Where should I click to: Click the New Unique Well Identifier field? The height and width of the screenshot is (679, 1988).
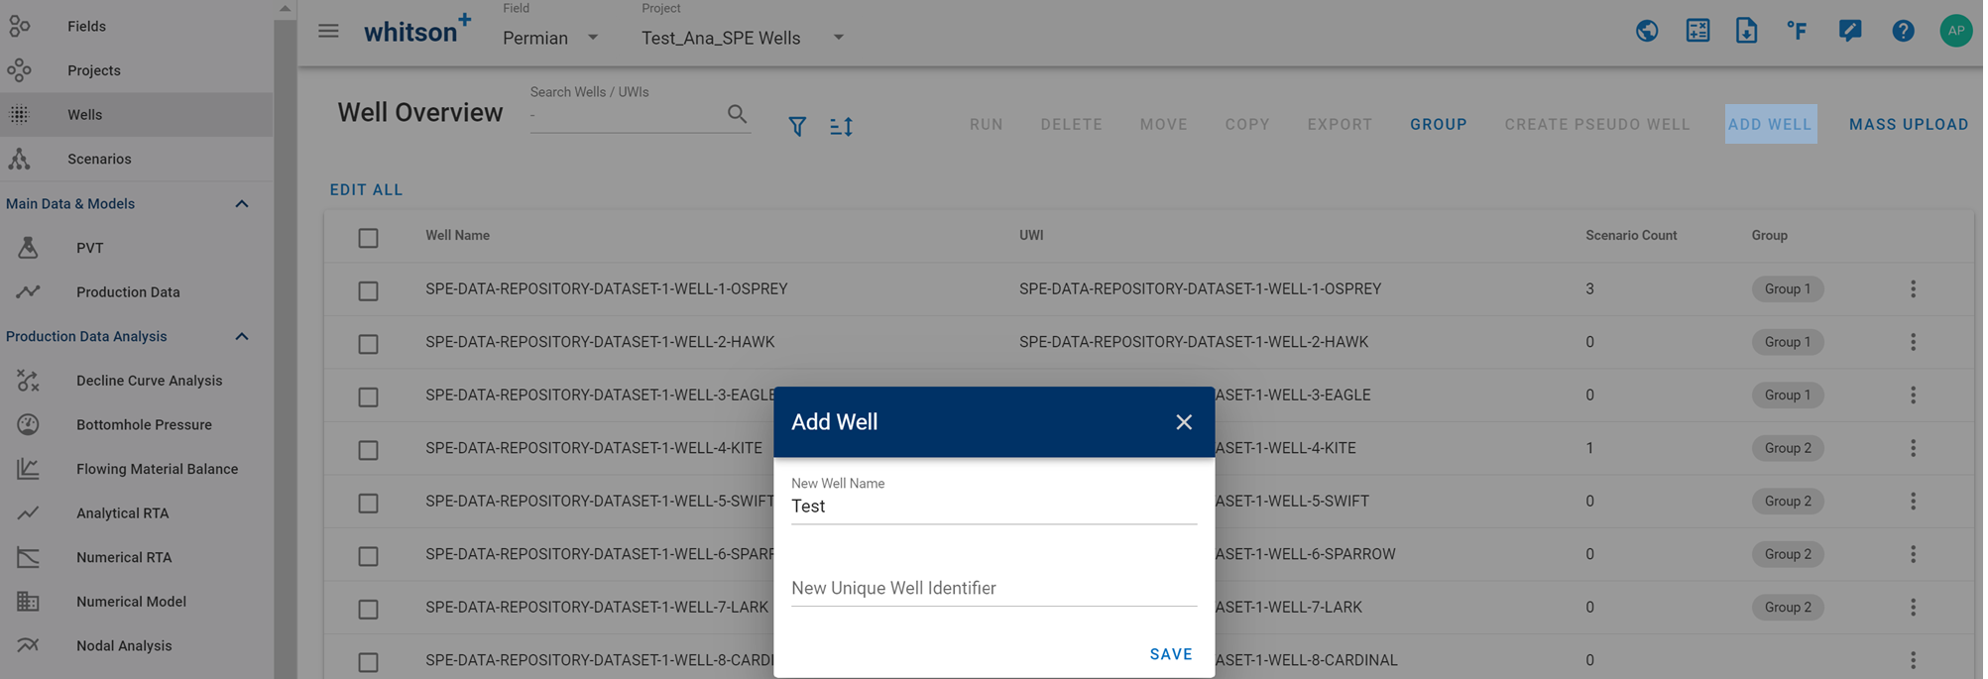click(994, 588)
